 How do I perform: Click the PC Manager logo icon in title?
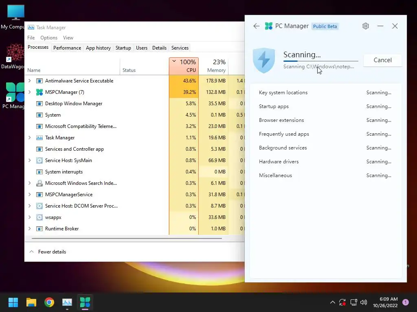(x=269, y=26)
